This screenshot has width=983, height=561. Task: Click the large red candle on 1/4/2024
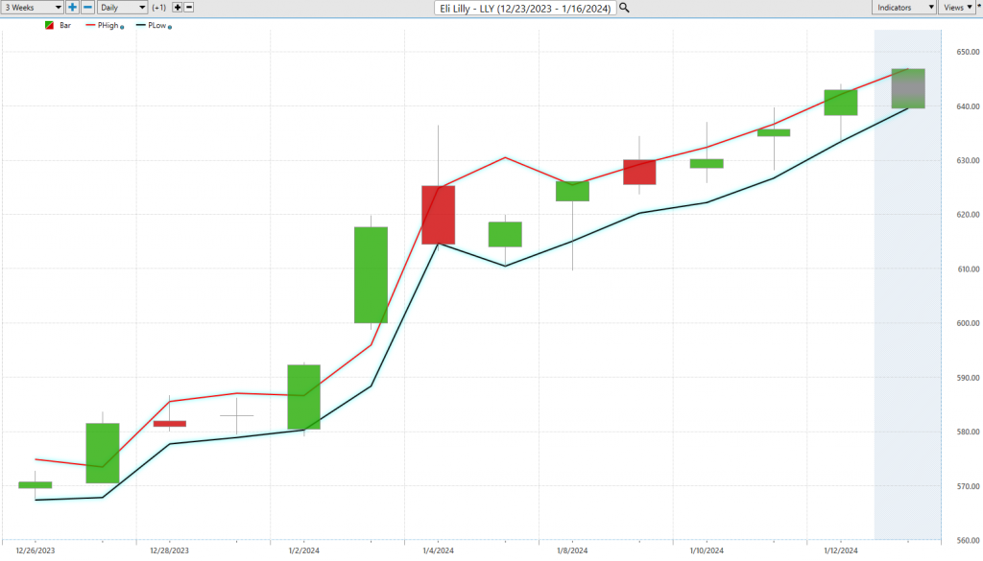point(438,215)
